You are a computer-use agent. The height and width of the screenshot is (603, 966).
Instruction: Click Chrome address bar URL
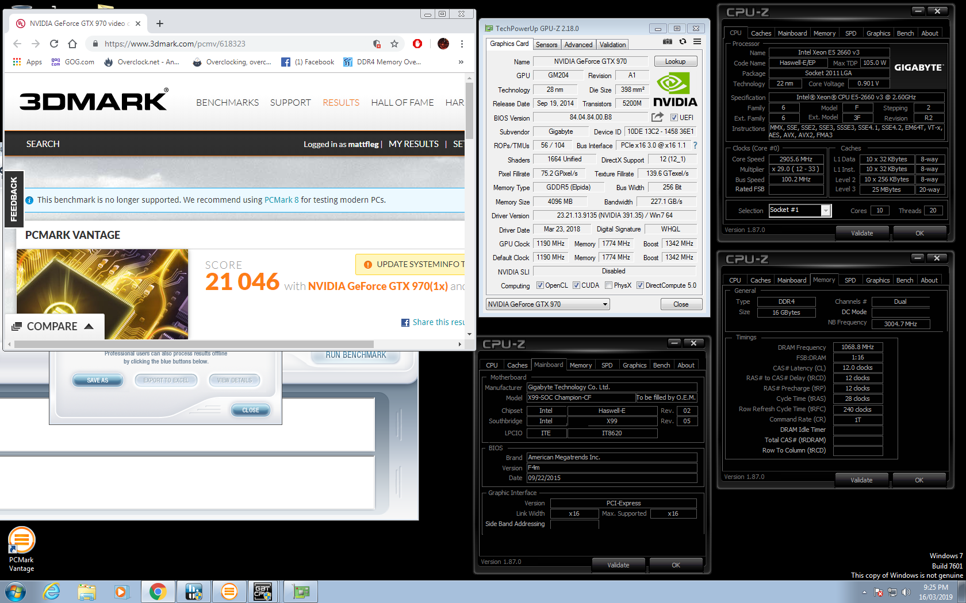point(175,44)
